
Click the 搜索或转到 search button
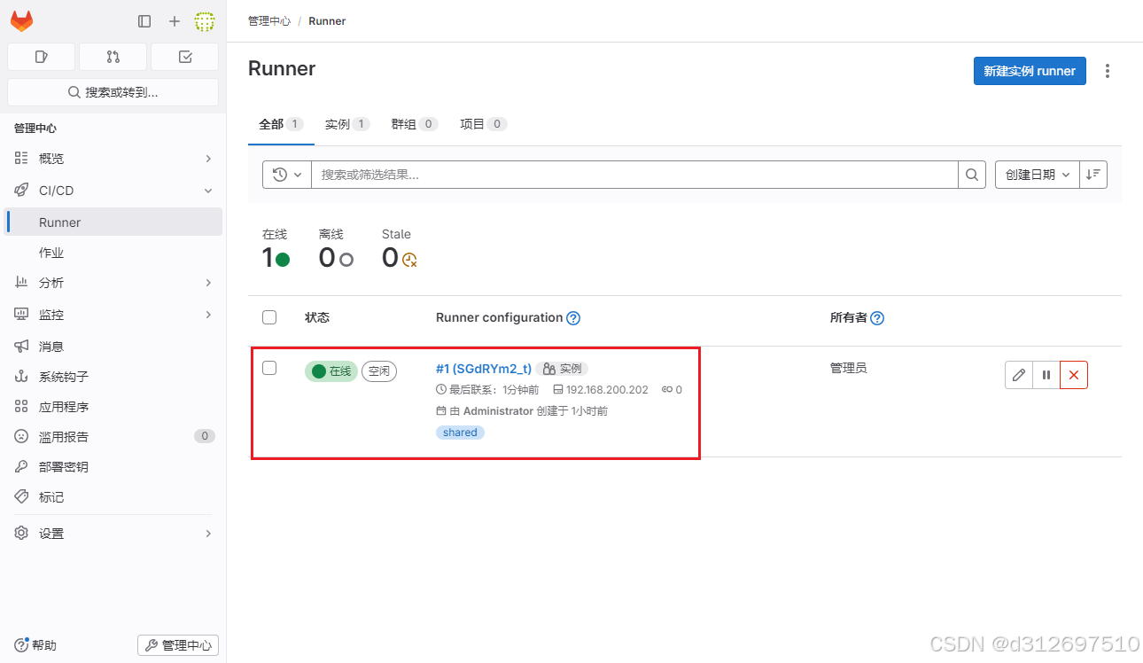pyautogui.click(x=113, y=92)
